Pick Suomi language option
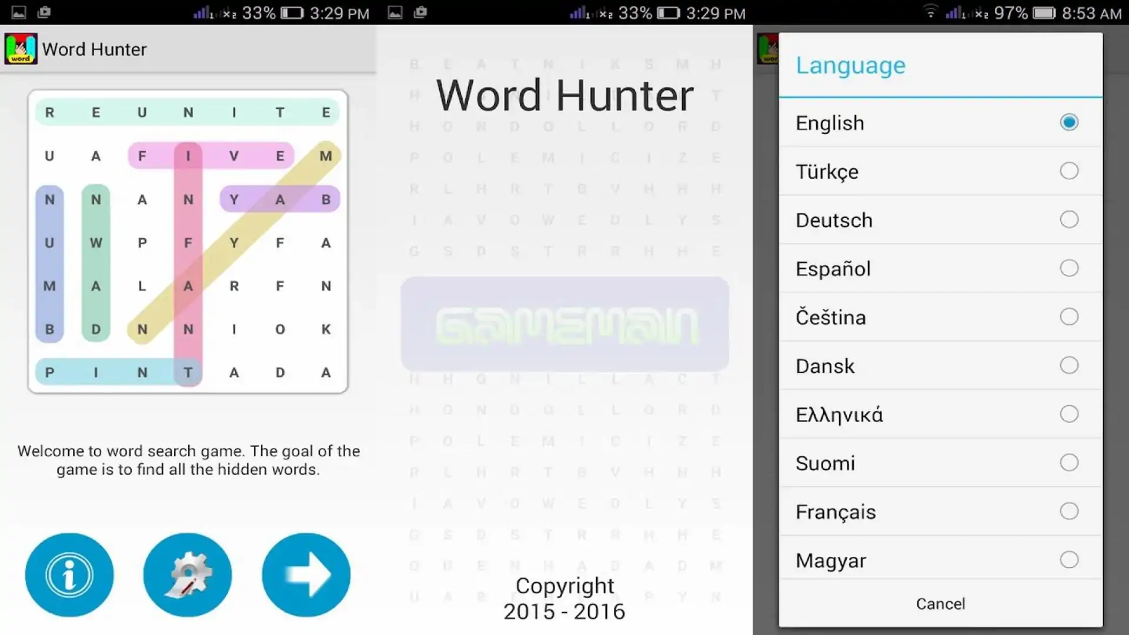Screen dimensions: 1129x635 coord(940,463)
